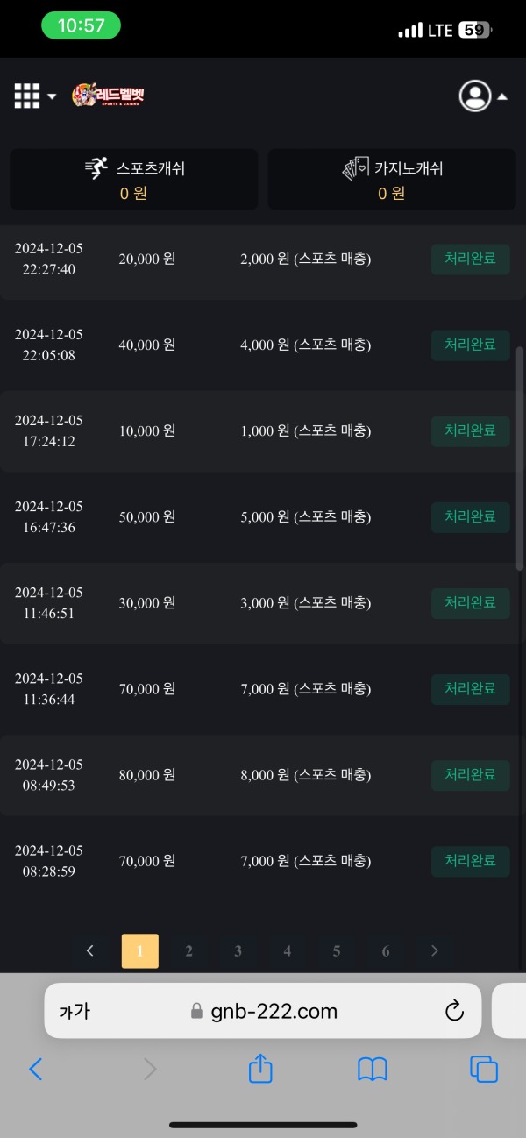Expand the dropdown arrow next to grid menu
Screen dimensions: 526x1138
coord(51,96)
